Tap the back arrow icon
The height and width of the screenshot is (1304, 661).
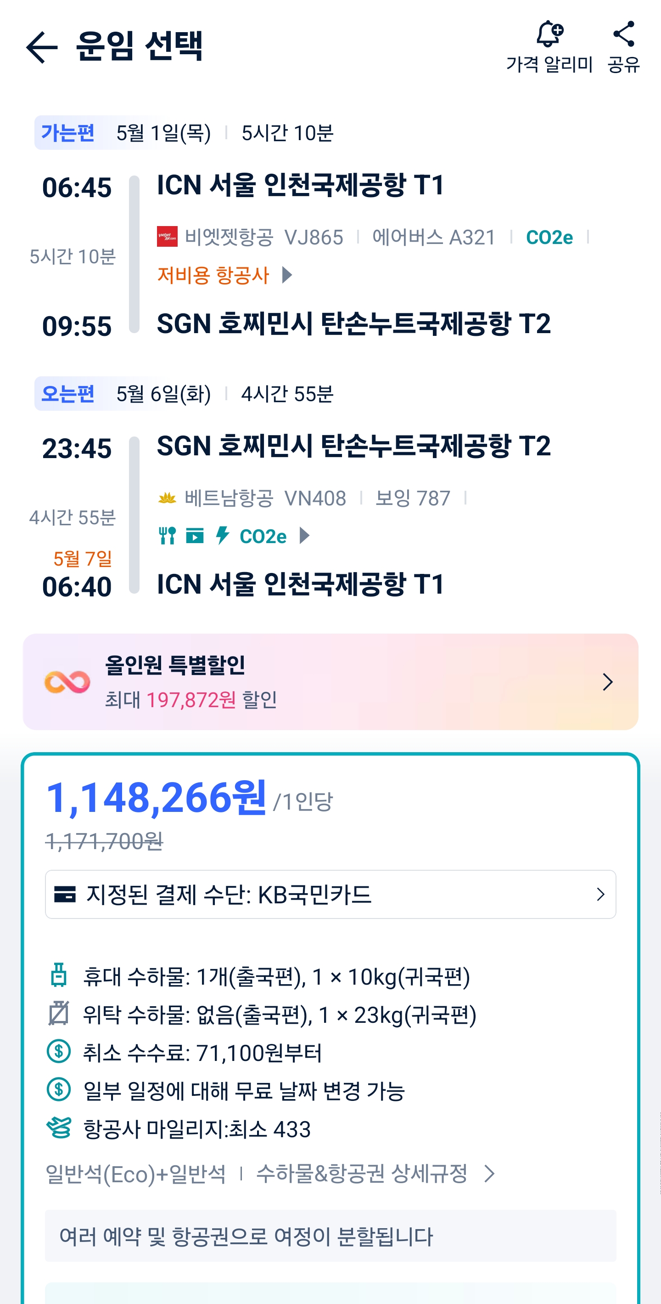42,47
